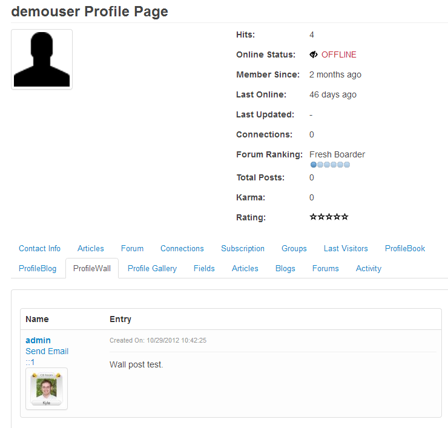
Task: Select the Groups tab
Action: click(x=294, y=248)
